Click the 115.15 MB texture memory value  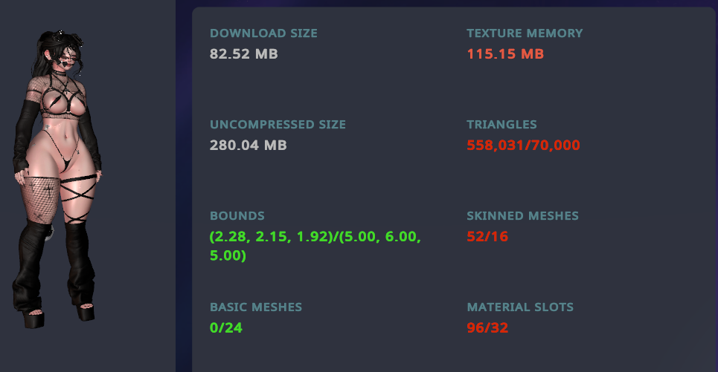(505, 54)
